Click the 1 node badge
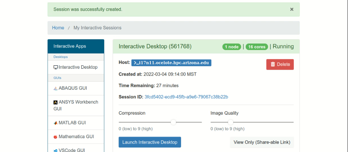The image size is (348, 152). point(232,47)
